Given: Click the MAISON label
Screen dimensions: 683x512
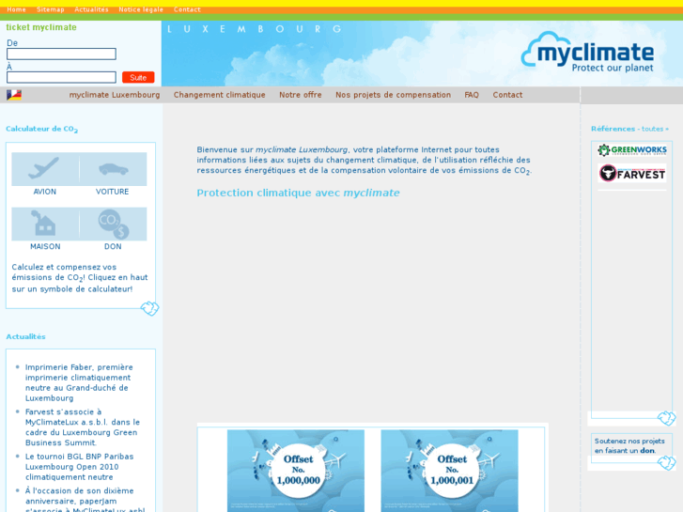Looking at the screenshot, I should tap(45, 247).
